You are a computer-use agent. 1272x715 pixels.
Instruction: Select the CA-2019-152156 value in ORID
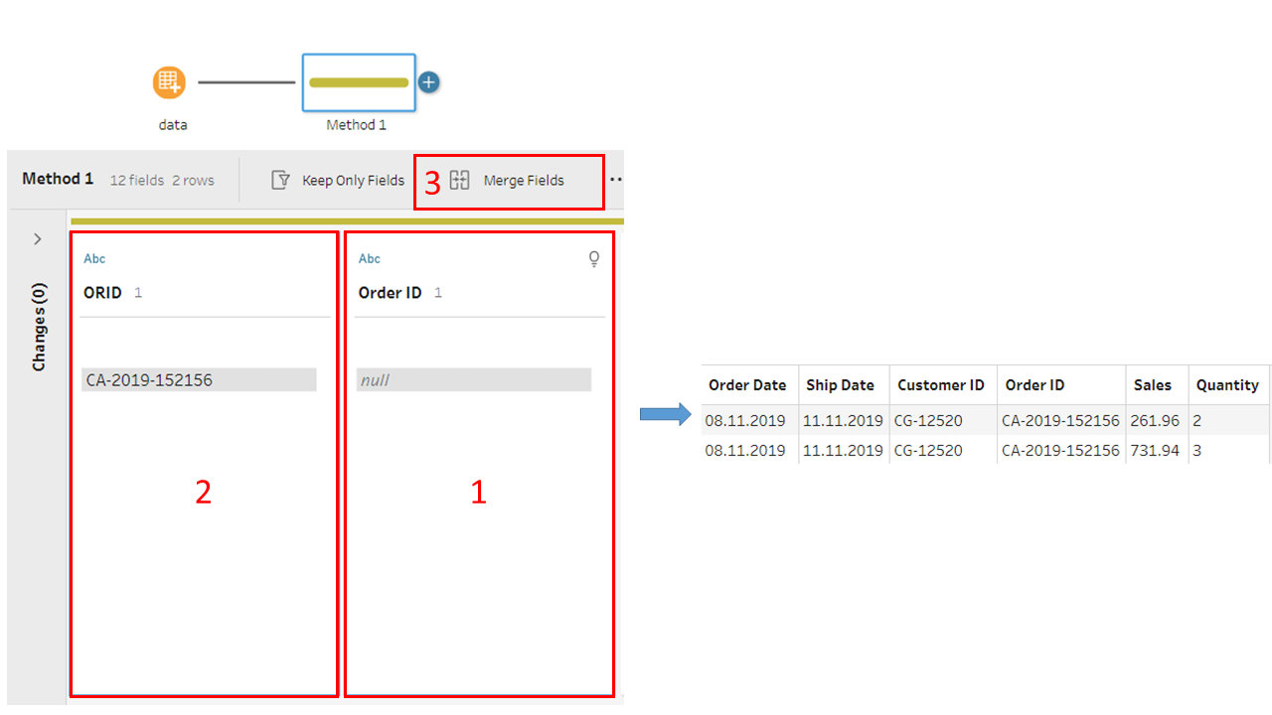coord(199,379)
